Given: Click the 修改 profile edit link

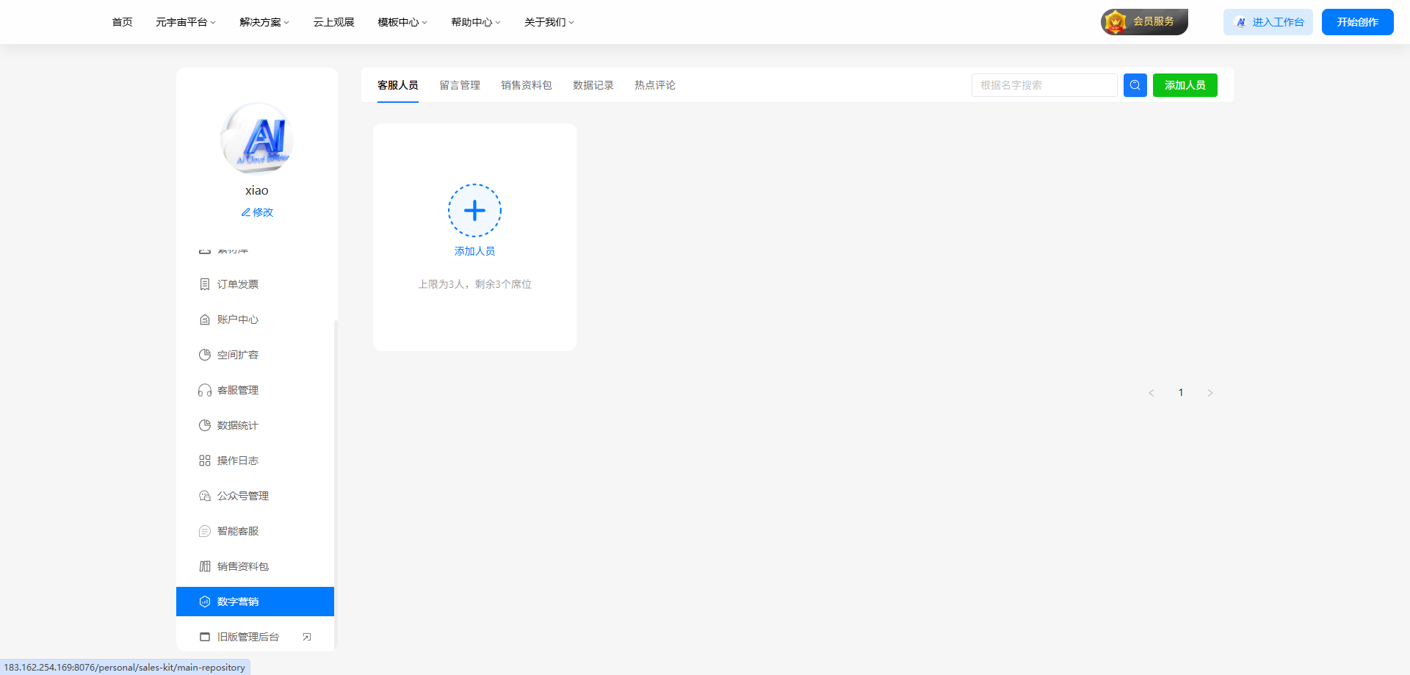Looking at the screenshot, I should click(x=257, y=212).
